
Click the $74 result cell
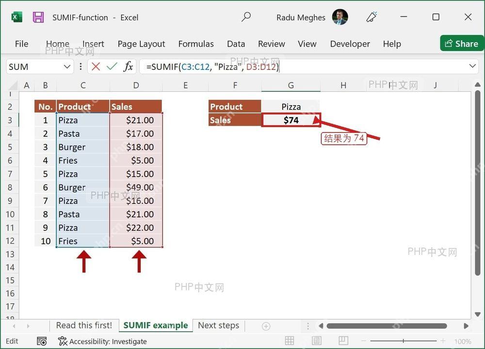point(291,120)
